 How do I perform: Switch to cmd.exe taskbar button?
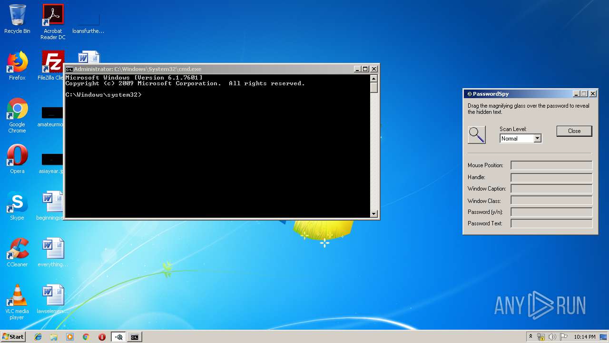pos(135,337)
